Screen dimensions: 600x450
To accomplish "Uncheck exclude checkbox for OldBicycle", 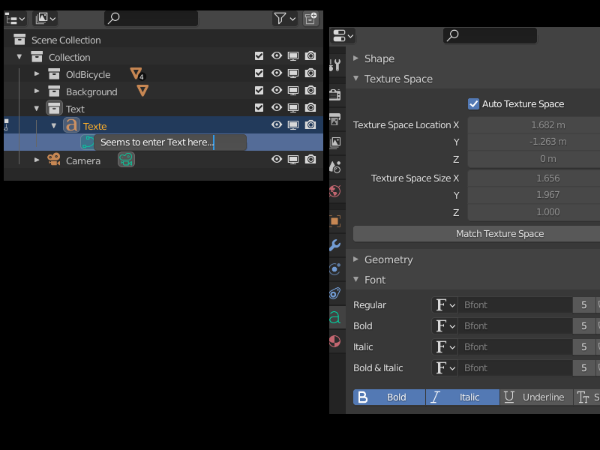I will click(259, 73).
